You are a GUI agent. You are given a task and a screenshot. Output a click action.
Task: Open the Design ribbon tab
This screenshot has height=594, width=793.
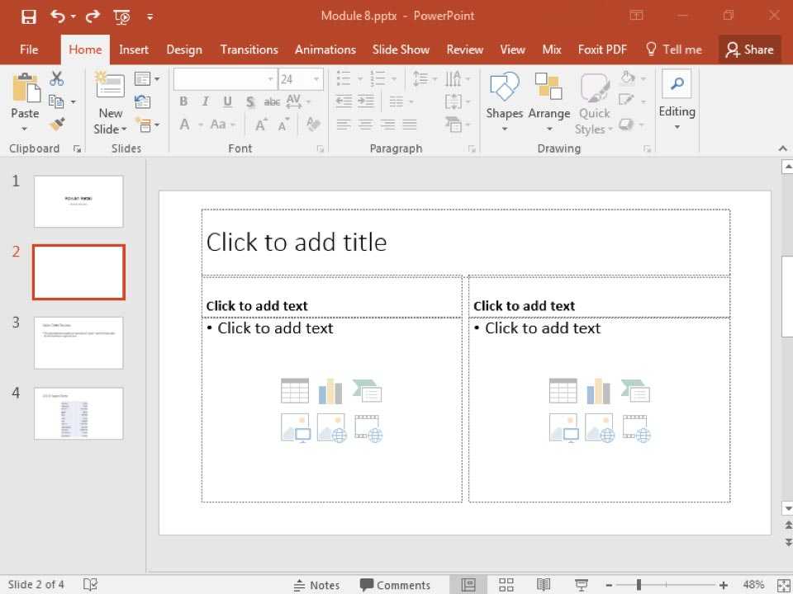[x=184, y=49]
